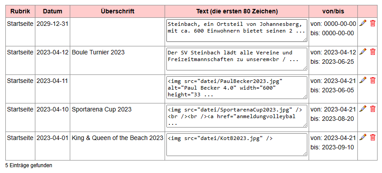This screenshot has height=173, width=382.
Task: Focus the KotB2023.jpg text area
Action: click(237, 144)
